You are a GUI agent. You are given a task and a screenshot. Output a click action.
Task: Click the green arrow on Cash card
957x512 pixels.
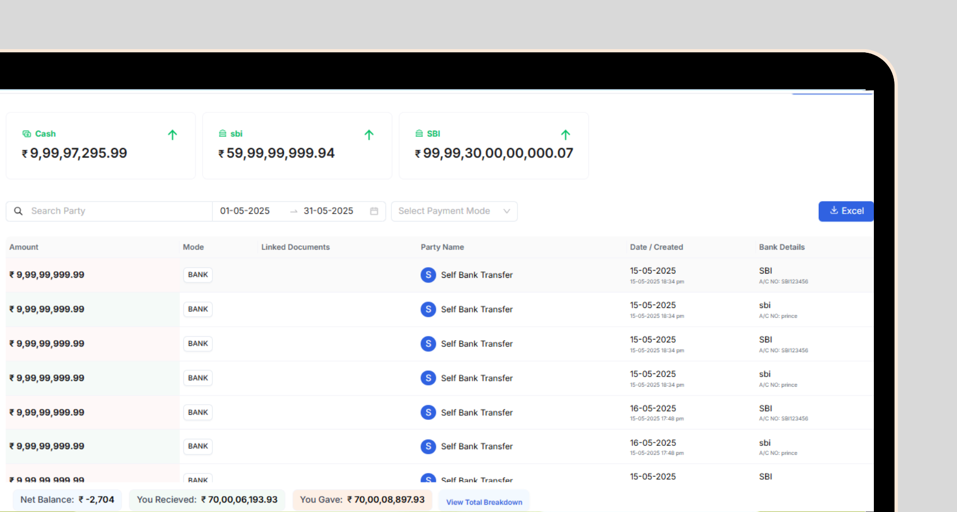pos(172,135)
